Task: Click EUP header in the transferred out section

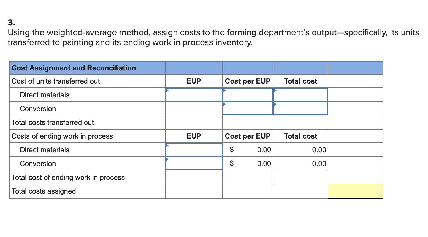Action: pyautogui.click(x=194, y=81)
